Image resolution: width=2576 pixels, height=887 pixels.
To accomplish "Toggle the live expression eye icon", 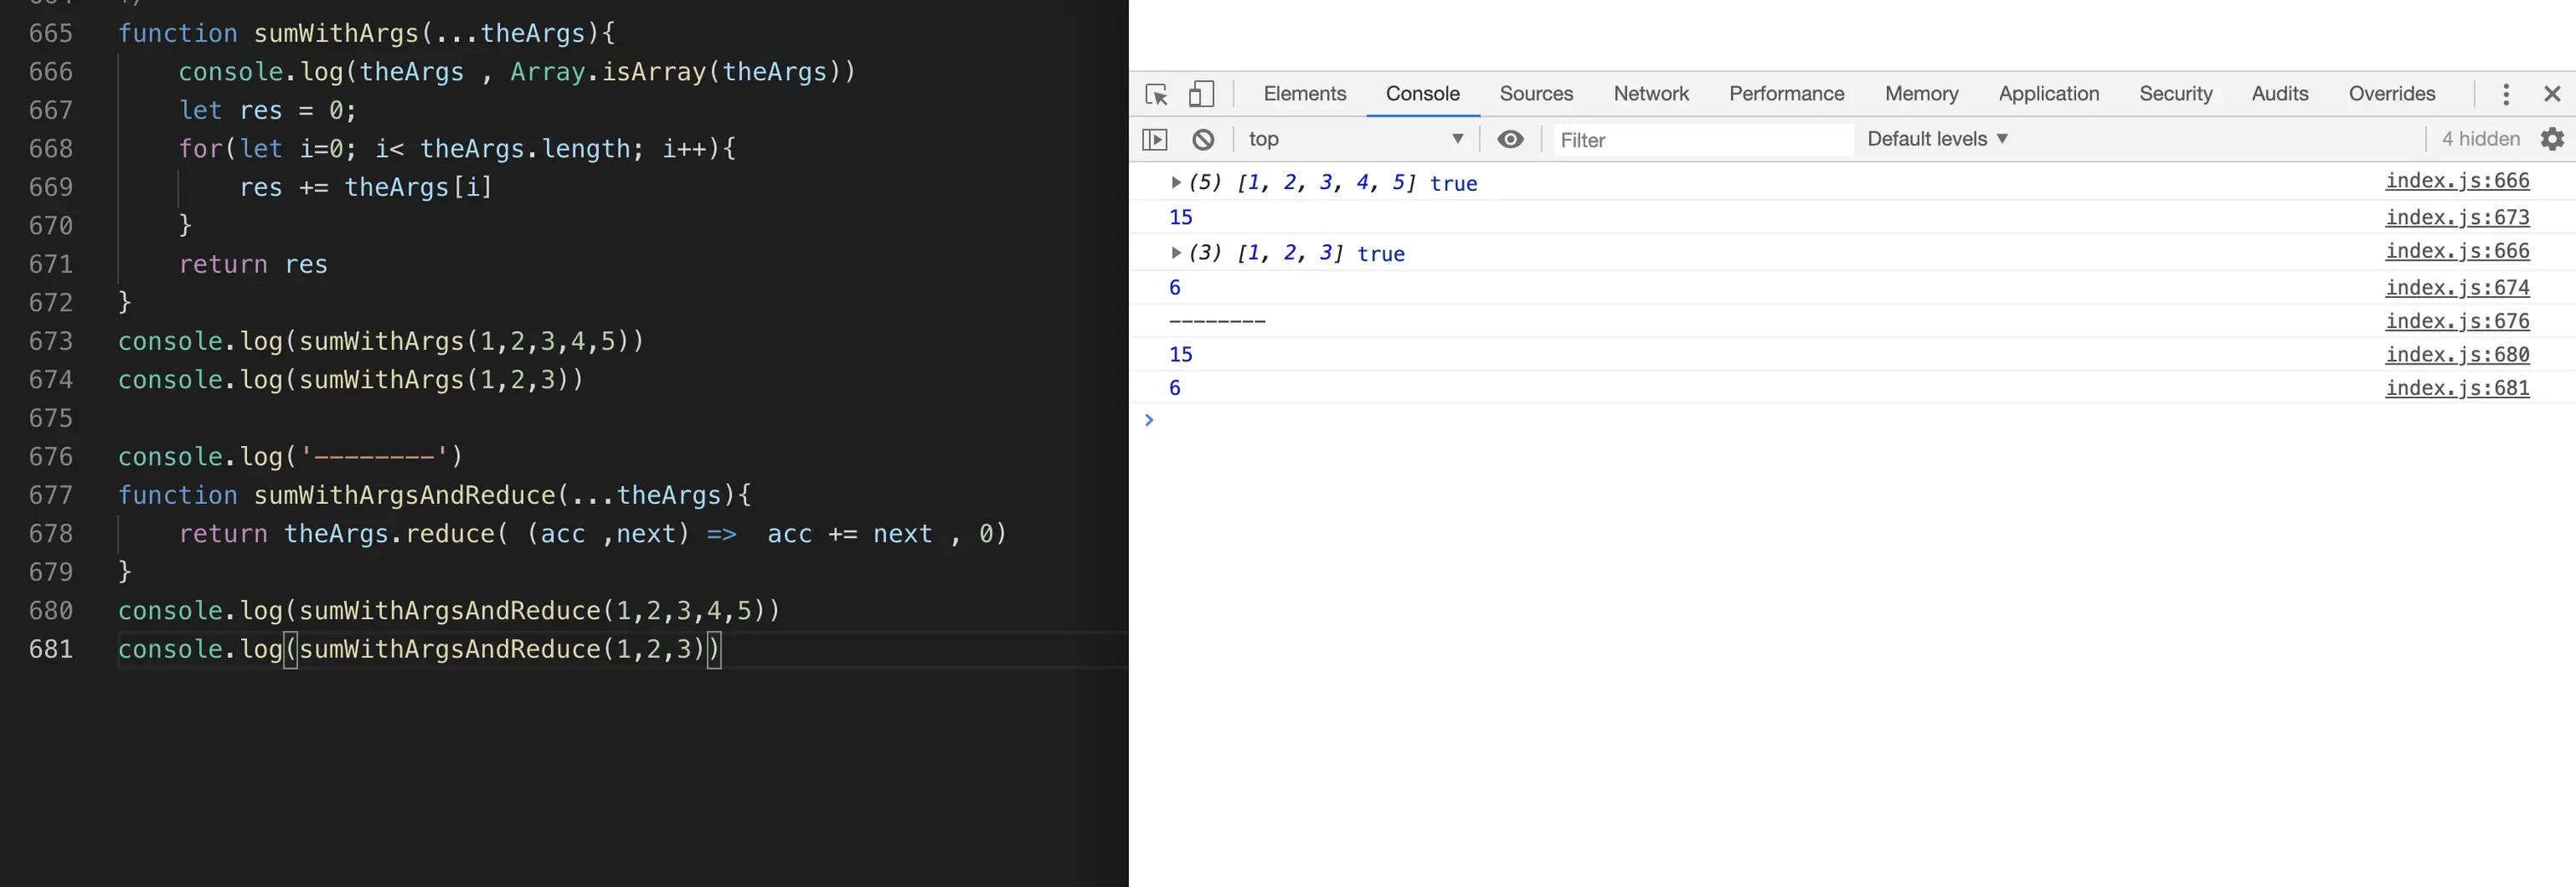I will [1510, 139].
